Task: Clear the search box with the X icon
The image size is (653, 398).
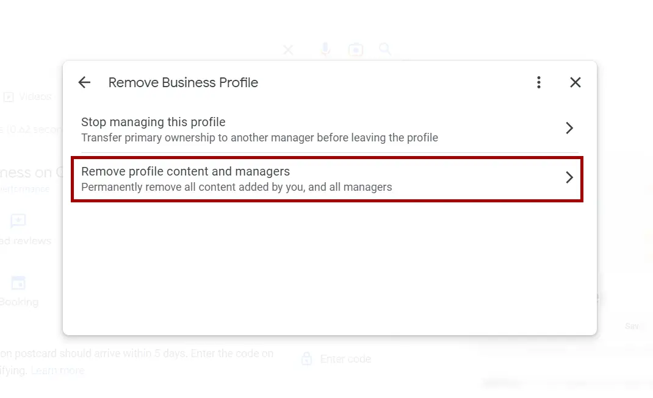Action: point(288,51)
